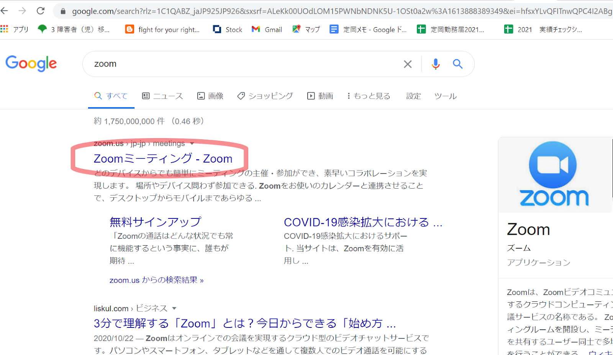613x355 pixels.
Task: Open the もっと見る menu
Action: [369, 96]
